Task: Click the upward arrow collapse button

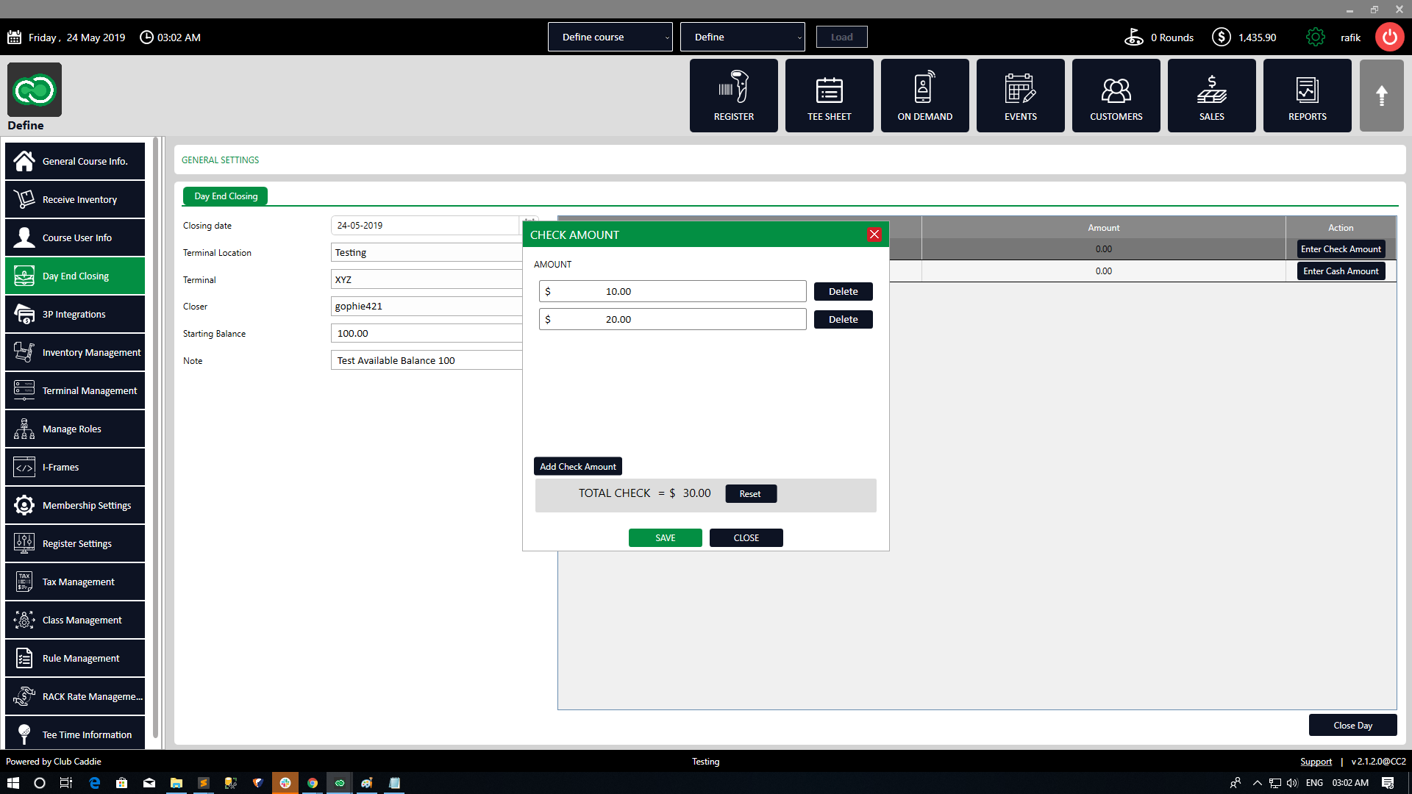Action: coord(1381,96)
